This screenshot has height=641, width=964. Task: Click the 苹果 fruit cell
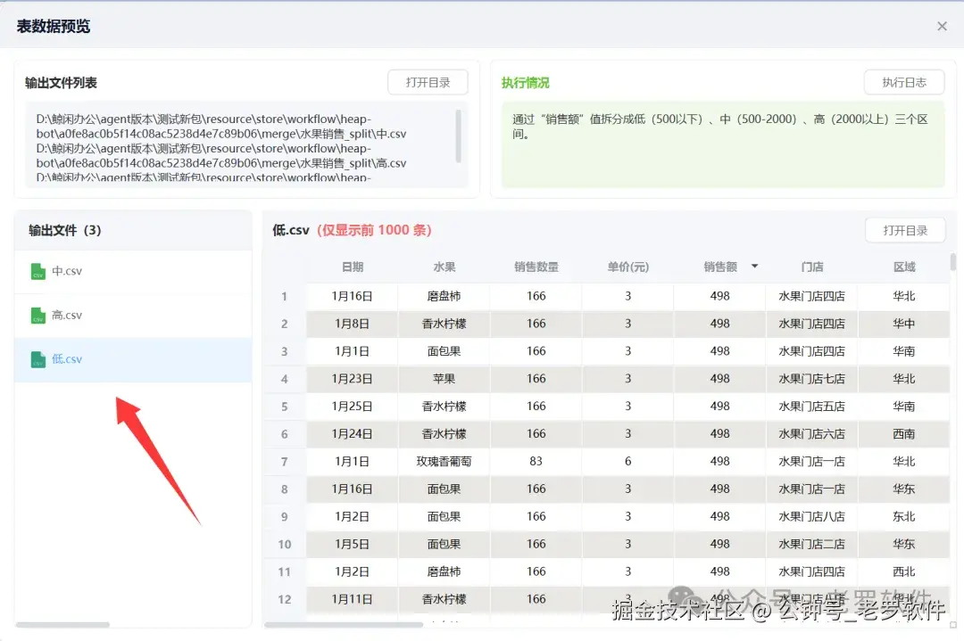(x=444, y=379)
